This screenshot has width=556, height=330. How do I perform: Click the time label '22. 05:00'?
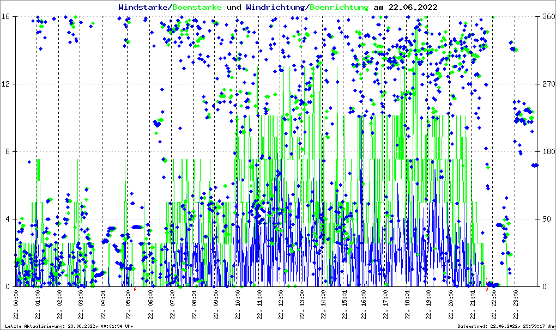pyautogui.click(x=128, y=305)
